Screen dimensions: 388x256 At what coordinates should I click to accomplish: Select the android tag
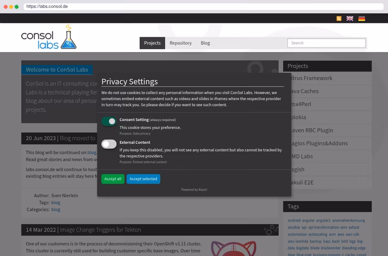click(x=294, y=221)
